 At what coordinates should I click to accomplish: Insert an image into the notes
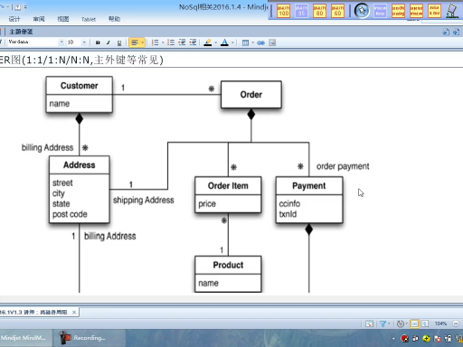point(272,42)
